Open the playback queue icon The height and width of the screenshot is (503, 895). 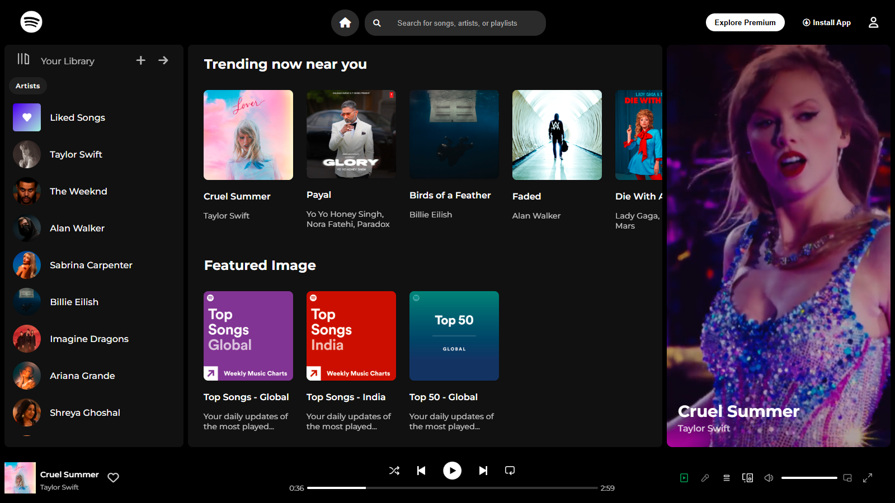pyautogui.click(x=726, y=478)
